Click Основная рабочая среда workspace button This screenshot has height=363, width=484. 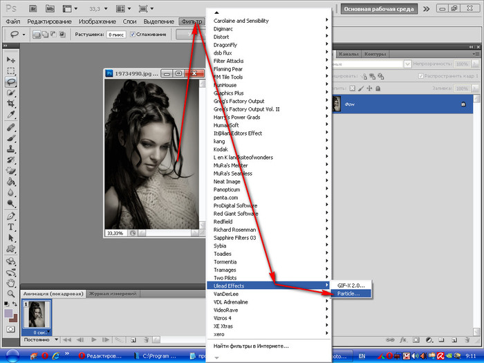tap(379, 9)
